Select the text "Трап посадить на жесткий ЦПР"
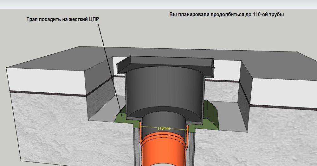317x166 pixels. pyautogui.click(x=63, y=20)
